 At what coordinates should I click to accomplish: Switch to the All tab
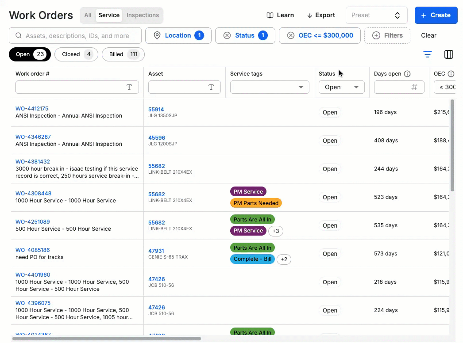[88, 15]
